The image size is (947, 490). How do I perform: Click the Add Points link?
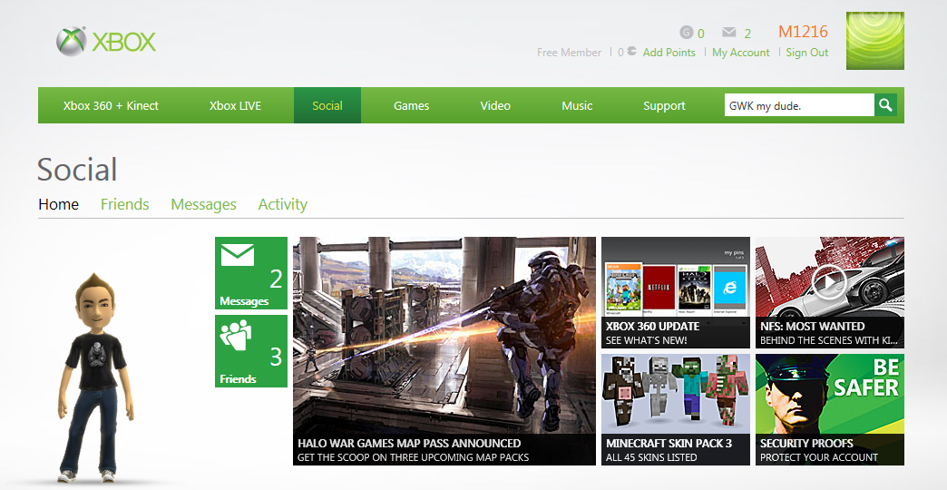[669, 53]
